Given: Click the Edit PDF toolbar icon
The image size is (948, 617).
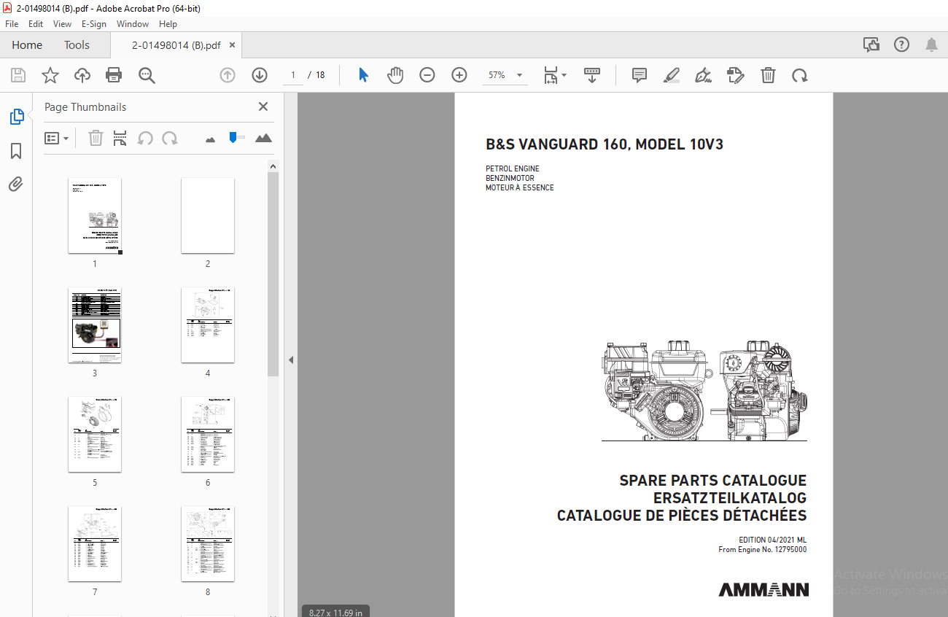Looking at the screenshot, I should (x=736, y=75).
